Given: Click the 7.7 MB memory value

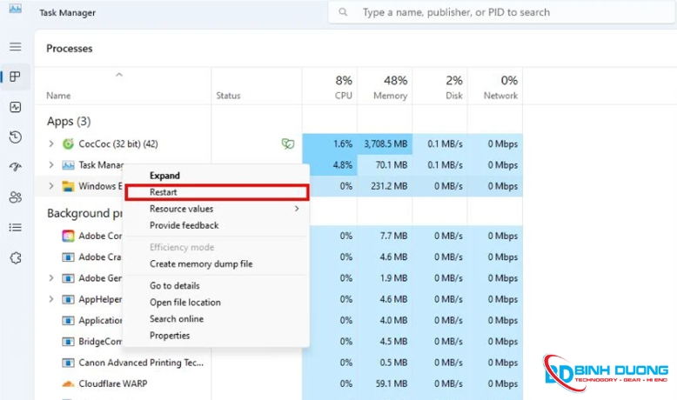Looking at the screenshot, I should click(x=394, y=236).
